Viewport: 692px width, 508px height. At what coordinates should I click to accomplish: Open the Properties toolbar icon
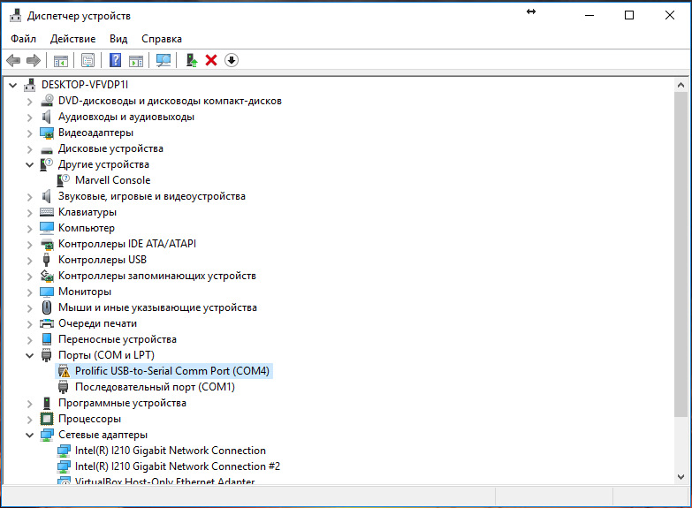[x=87, y=60]
